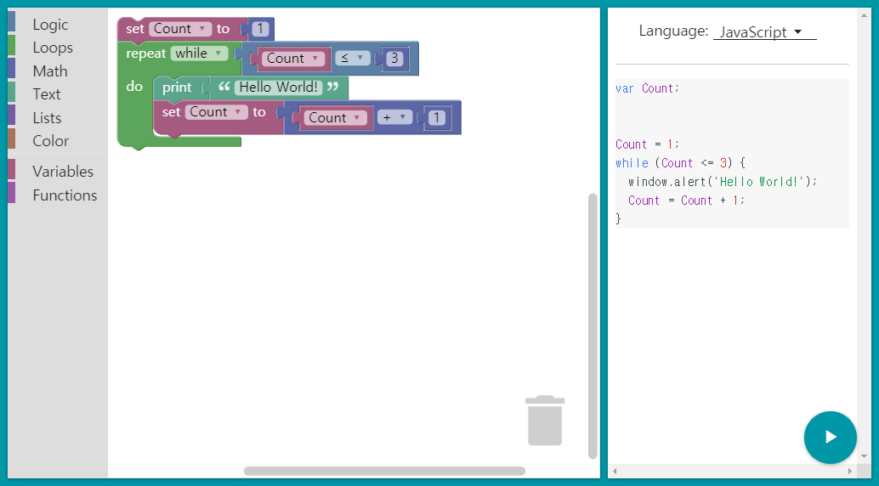Click code panel scroll down arrow
879x486 pixels.
[864, 456]
